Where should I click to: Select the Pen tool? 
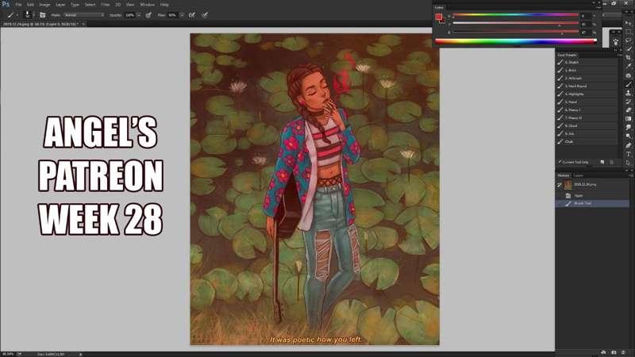point(628,145)
